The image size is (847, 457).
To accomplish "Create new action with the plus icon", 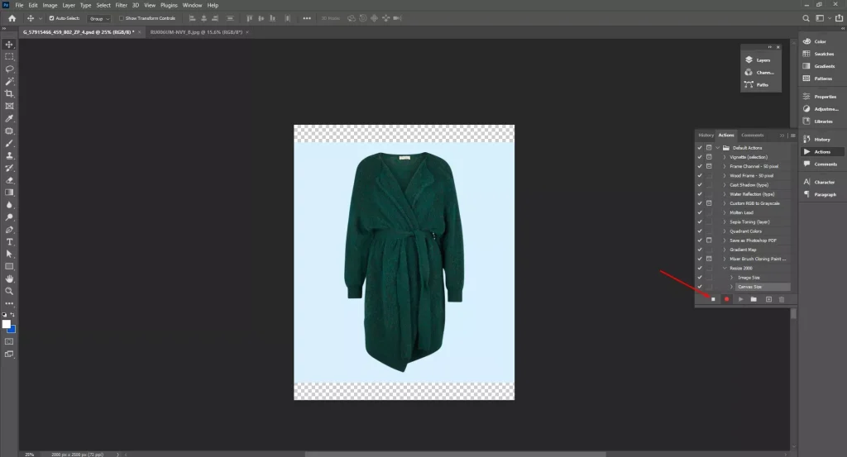I will click(768, 299).
